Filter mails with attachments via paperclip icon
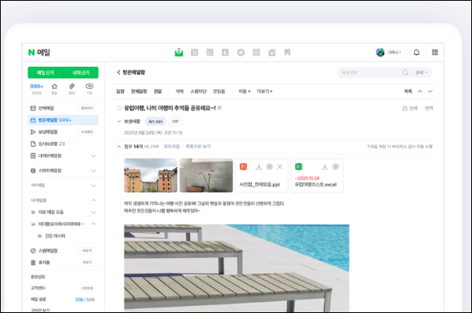 (72, 86)
